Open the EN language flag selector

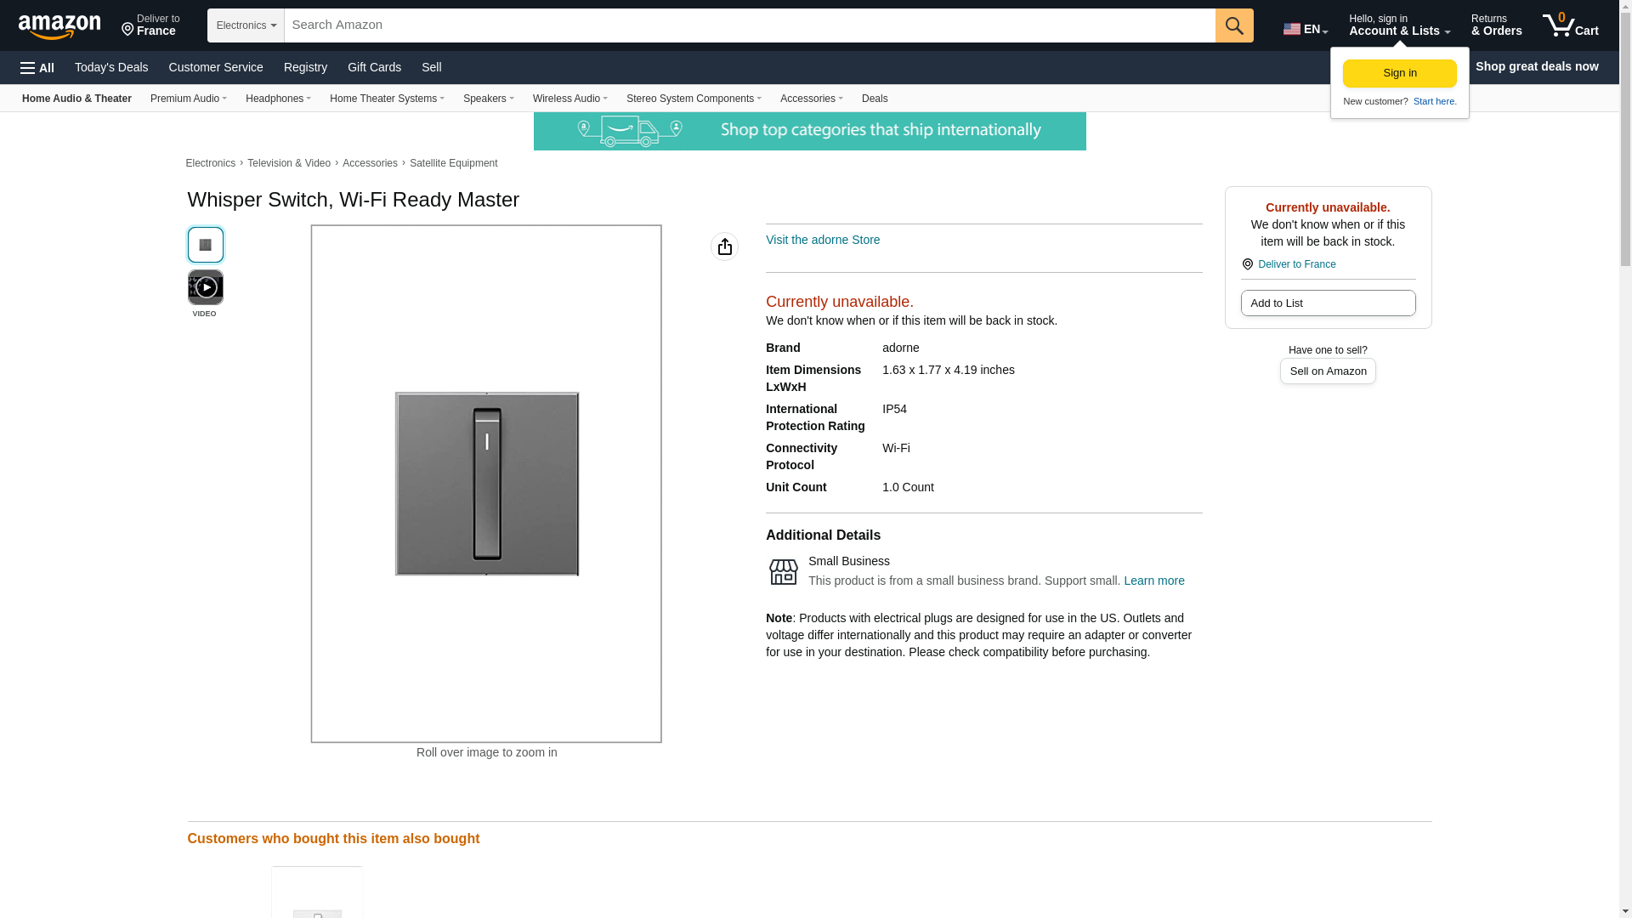1305,28
